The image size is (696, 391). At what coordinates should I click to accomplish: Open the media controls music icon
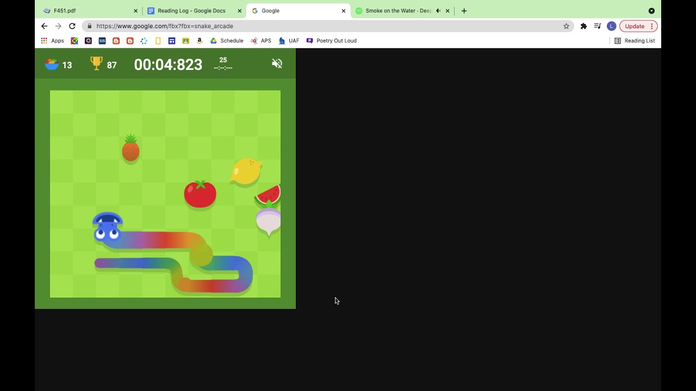[x=598, y=26]
